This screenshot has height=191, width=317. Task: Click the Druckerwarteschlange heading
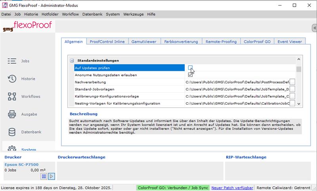click(x=82, y=157)
